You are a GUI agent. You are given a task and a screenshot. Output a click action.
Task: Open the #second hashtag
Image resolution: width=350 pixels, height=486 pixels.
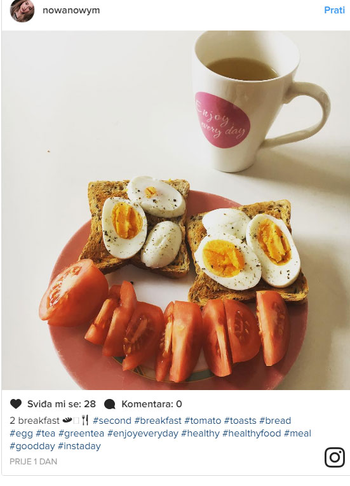pos(112,421)
